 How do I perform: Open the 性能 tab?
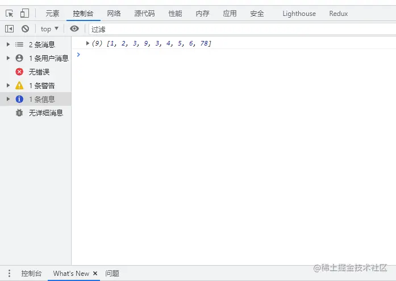pyautogui.click(x=175, y=14)
